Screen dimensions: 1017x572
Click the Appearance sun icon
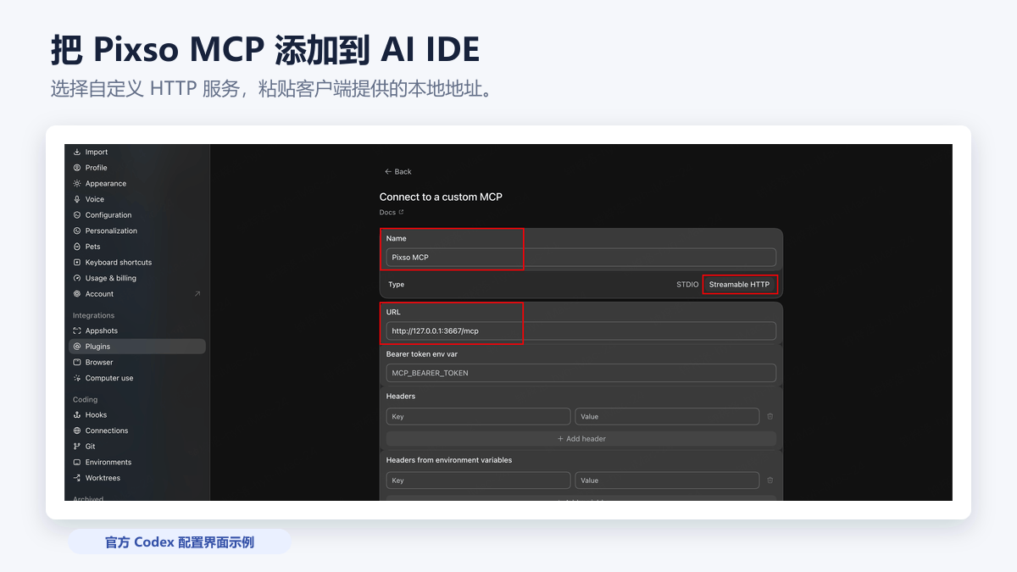point(77,184)
